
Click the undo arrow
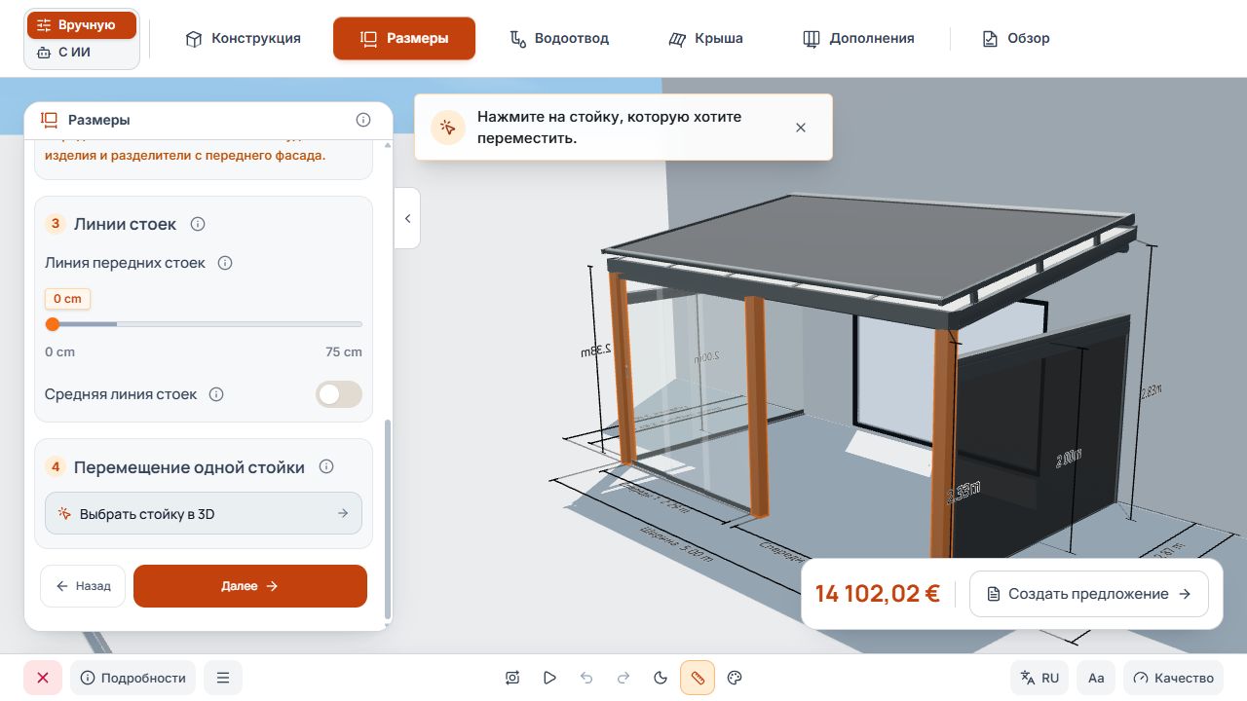(586, 678)
